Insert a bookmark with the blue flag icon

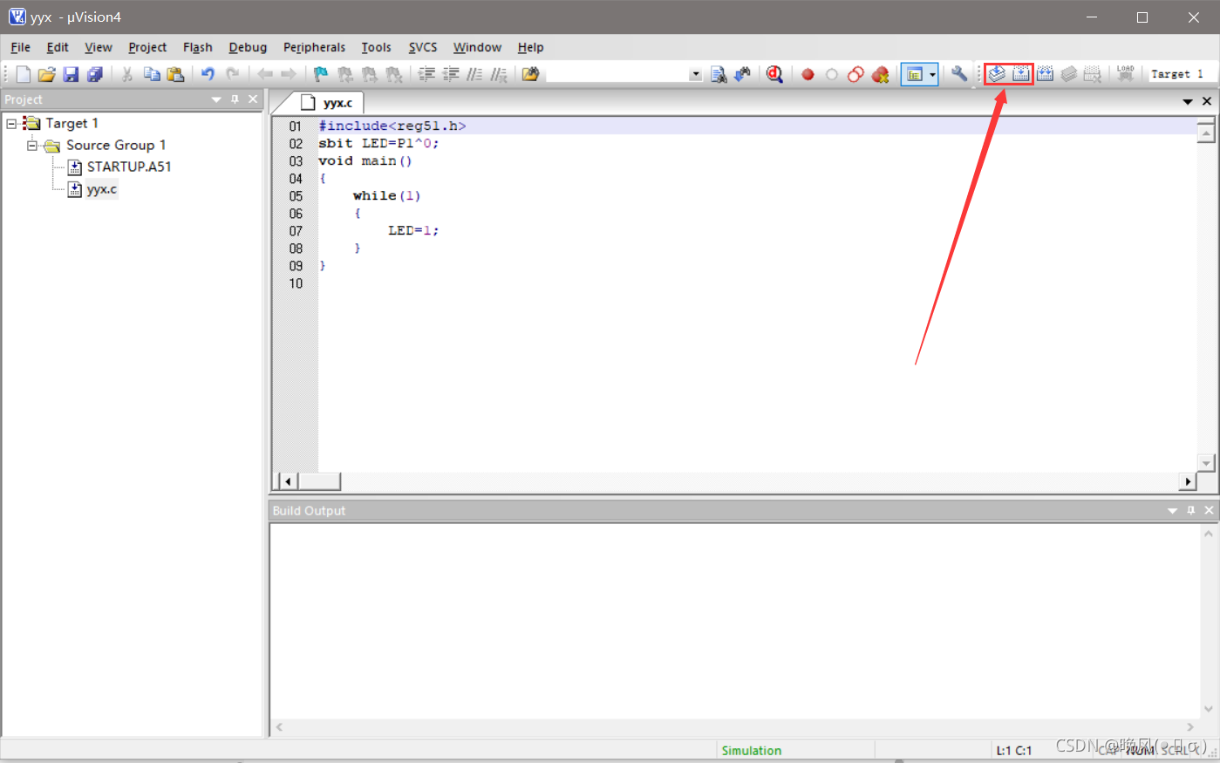pos(321,74)
